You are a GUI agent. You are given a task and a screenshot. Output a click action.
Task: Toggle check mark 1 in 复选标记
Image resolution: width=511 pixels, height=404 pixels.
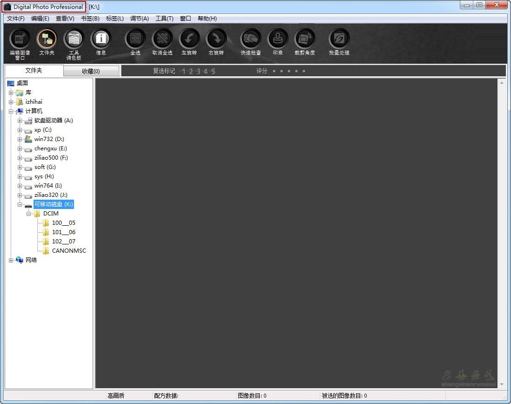pos(183,71)
